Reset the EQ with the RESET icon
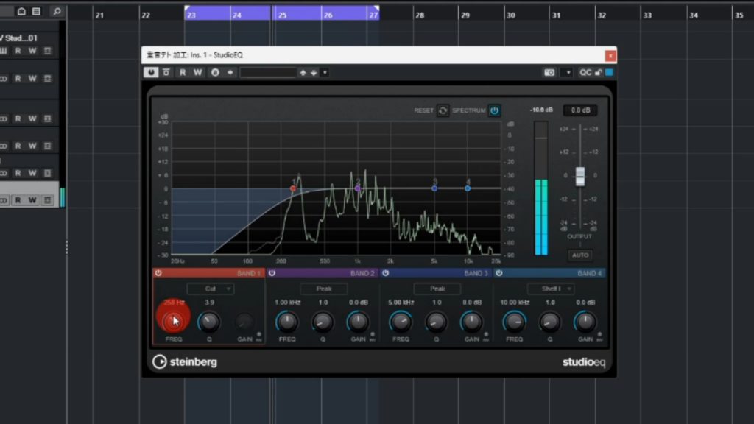 pos(443,110)
